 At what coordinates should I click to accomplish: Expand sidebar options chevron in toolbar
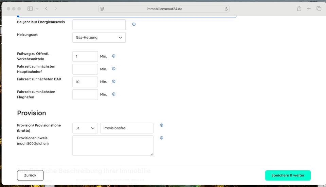(x=37, y=9)
